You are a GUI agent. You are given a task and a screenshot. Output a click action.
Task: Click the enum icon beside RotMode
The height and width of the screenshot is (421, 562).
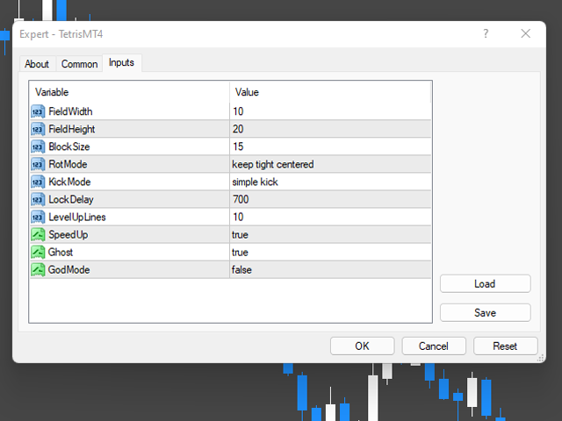[38, 164]
